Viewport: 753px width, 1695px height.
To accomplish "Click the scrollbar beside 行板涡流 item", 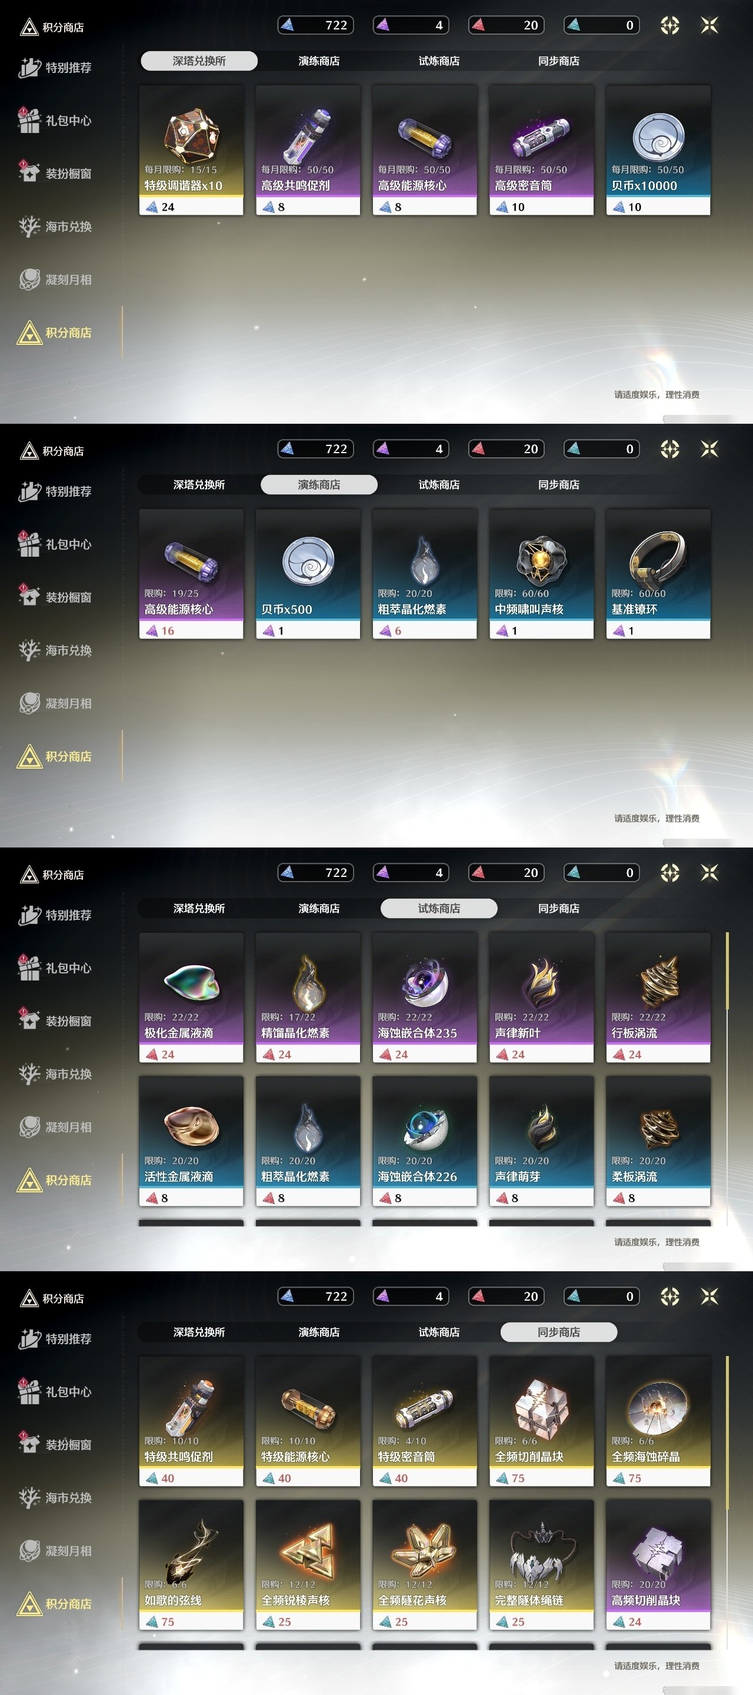I will click(x=727, y=971).
